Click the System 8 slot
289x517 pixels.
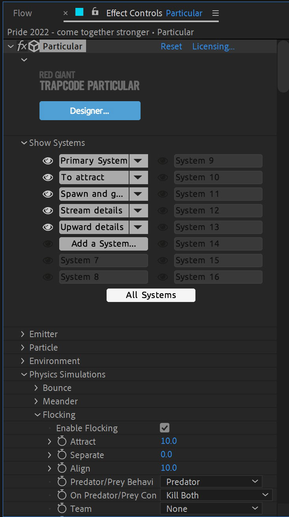103,277
